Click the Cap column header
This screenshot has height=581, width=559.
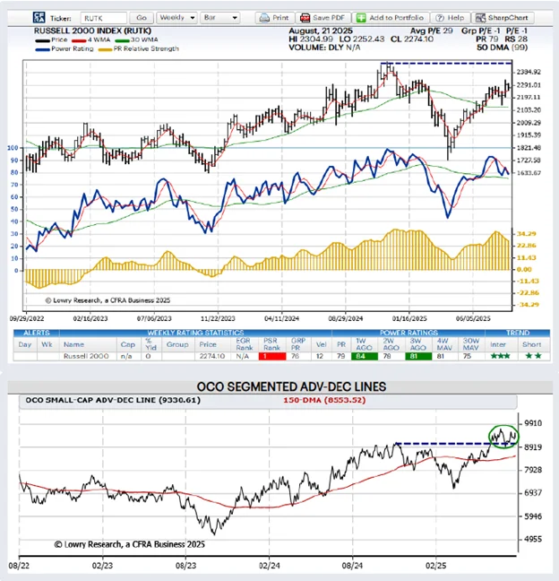coord(128,344)
